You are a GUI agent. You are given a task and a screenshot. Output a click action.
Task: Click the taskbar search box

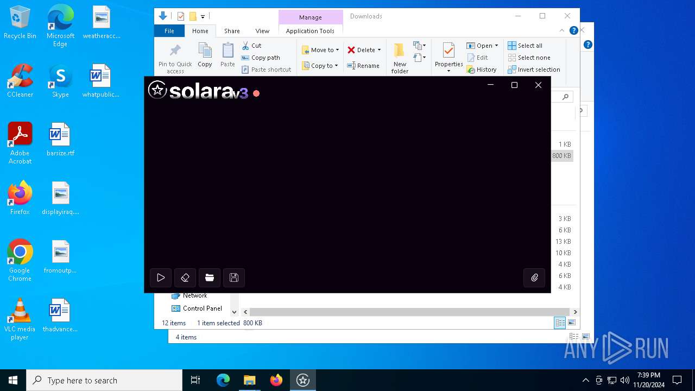coord(104,380)
